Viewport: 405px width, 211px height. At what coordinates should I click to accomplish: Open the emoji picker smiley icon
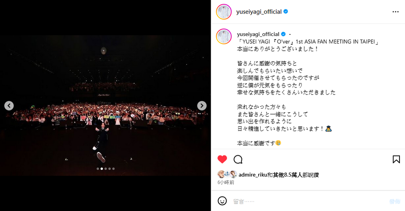coord(222,201)
